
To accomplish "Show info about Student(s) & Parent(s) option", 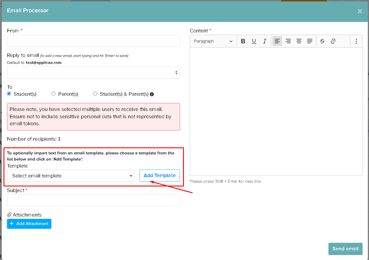I will click(152, 94).
